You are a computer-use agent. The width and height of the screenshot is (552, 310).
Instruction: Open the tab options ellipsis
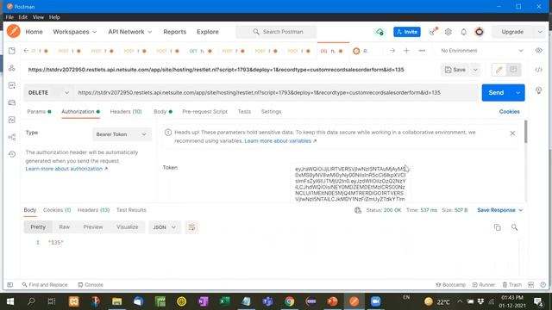click(x=422, y=51)
